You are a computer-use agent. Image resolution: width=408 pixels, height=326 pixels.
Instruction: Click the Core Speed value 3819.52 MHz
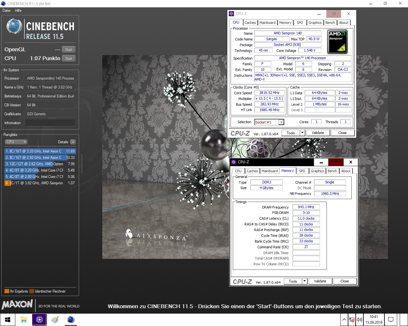coord(269,93)
